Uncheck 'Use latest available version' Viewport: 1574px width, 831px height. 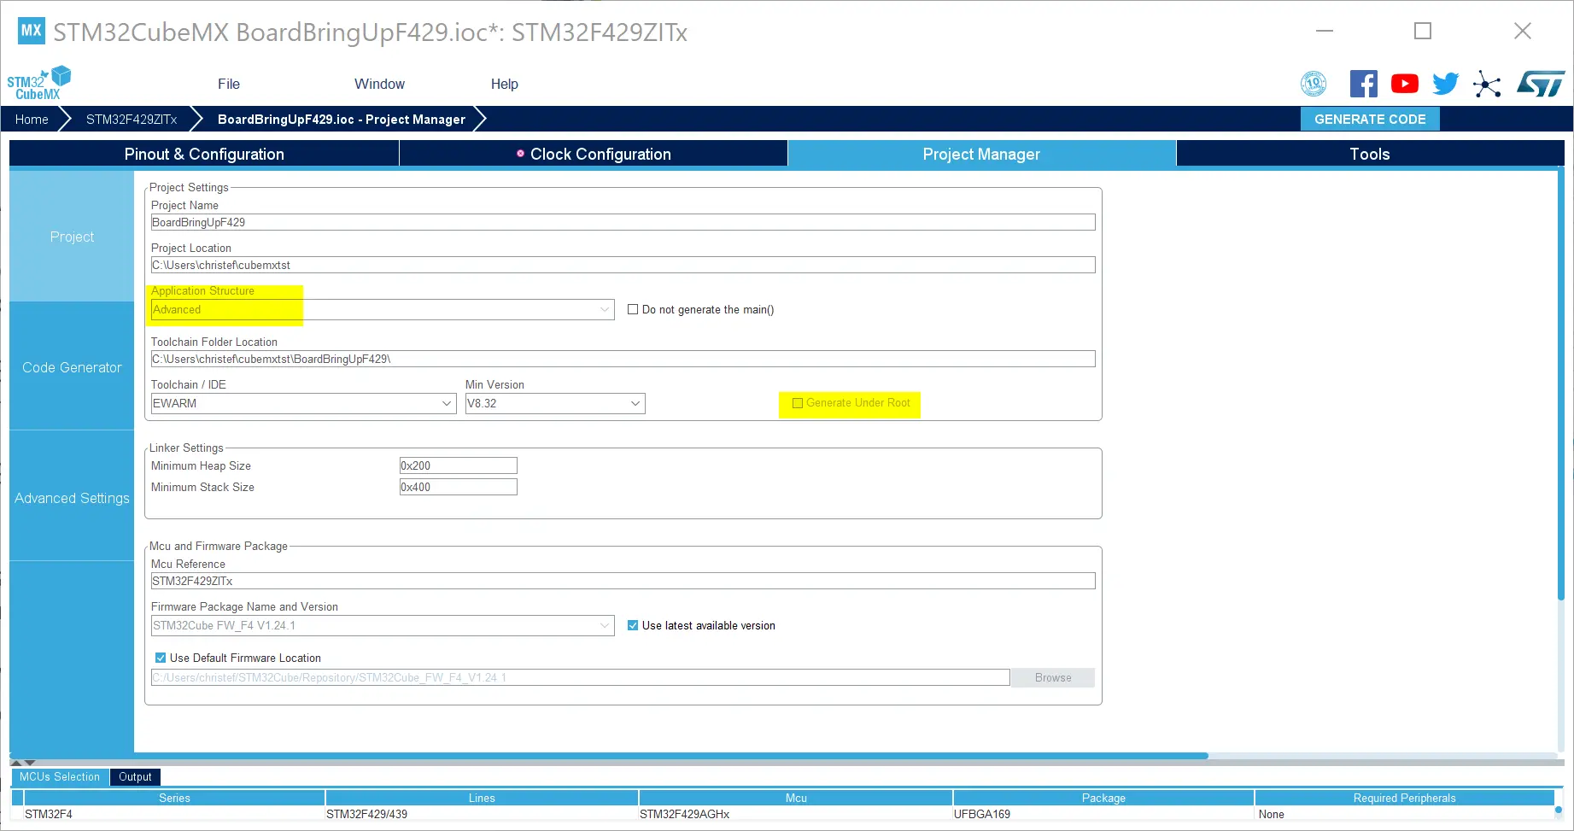tap(633, 626)
